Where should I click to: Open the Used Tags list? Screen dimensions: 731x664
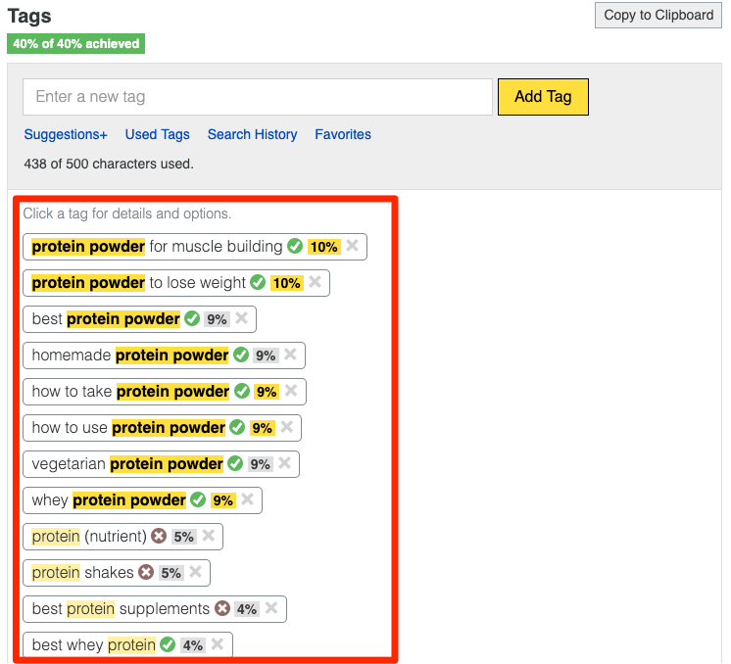[157, 134]
